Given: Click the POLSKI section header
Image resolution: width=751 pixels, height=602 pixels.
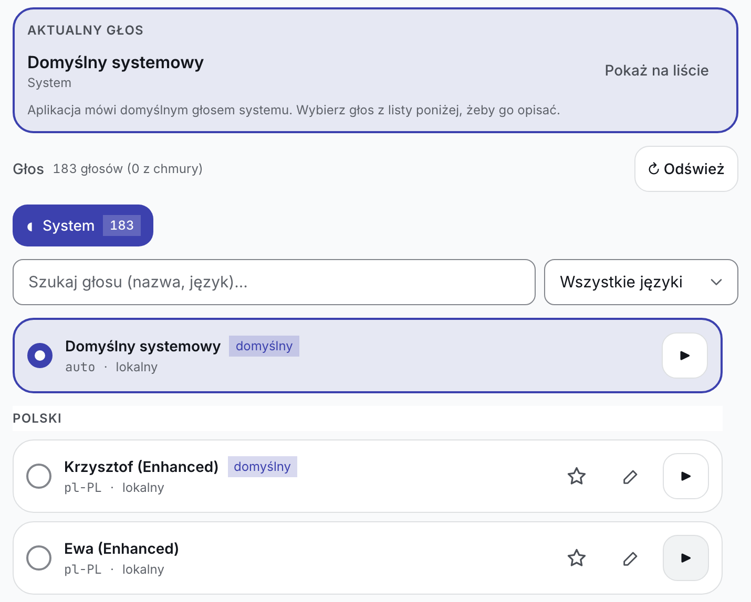Looking at the screenshot, I should pyautogui.click(x=37, y=418).
